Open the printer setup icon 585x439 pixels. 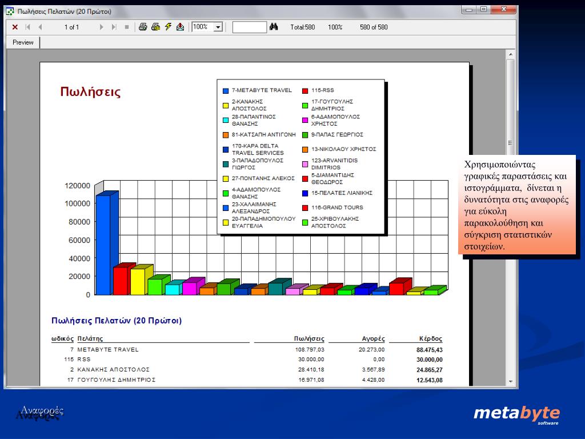(x=155, y=27)
